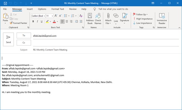Open the Clipboard group dialog launcher
Viewport: 182px width, 110px height.
pos(28,27)
